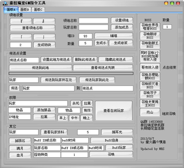This screenshot has height=168, width=184.
Task: Click 查看传送点列表 button
Action: (103, 68)
